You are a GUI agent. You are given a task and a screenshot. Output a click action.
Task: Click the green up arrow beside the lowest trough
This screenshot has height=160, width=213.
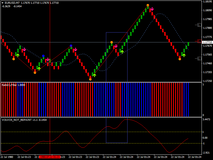[94, 75]
